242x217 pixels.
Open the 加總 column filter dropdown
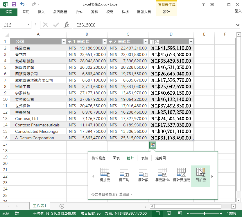point(191,41)
